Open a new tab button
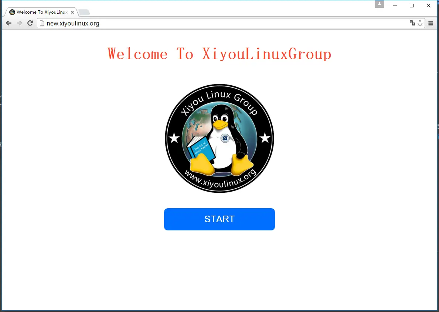The width and height of the screenshot is (439, 312). tap(84, 12)
